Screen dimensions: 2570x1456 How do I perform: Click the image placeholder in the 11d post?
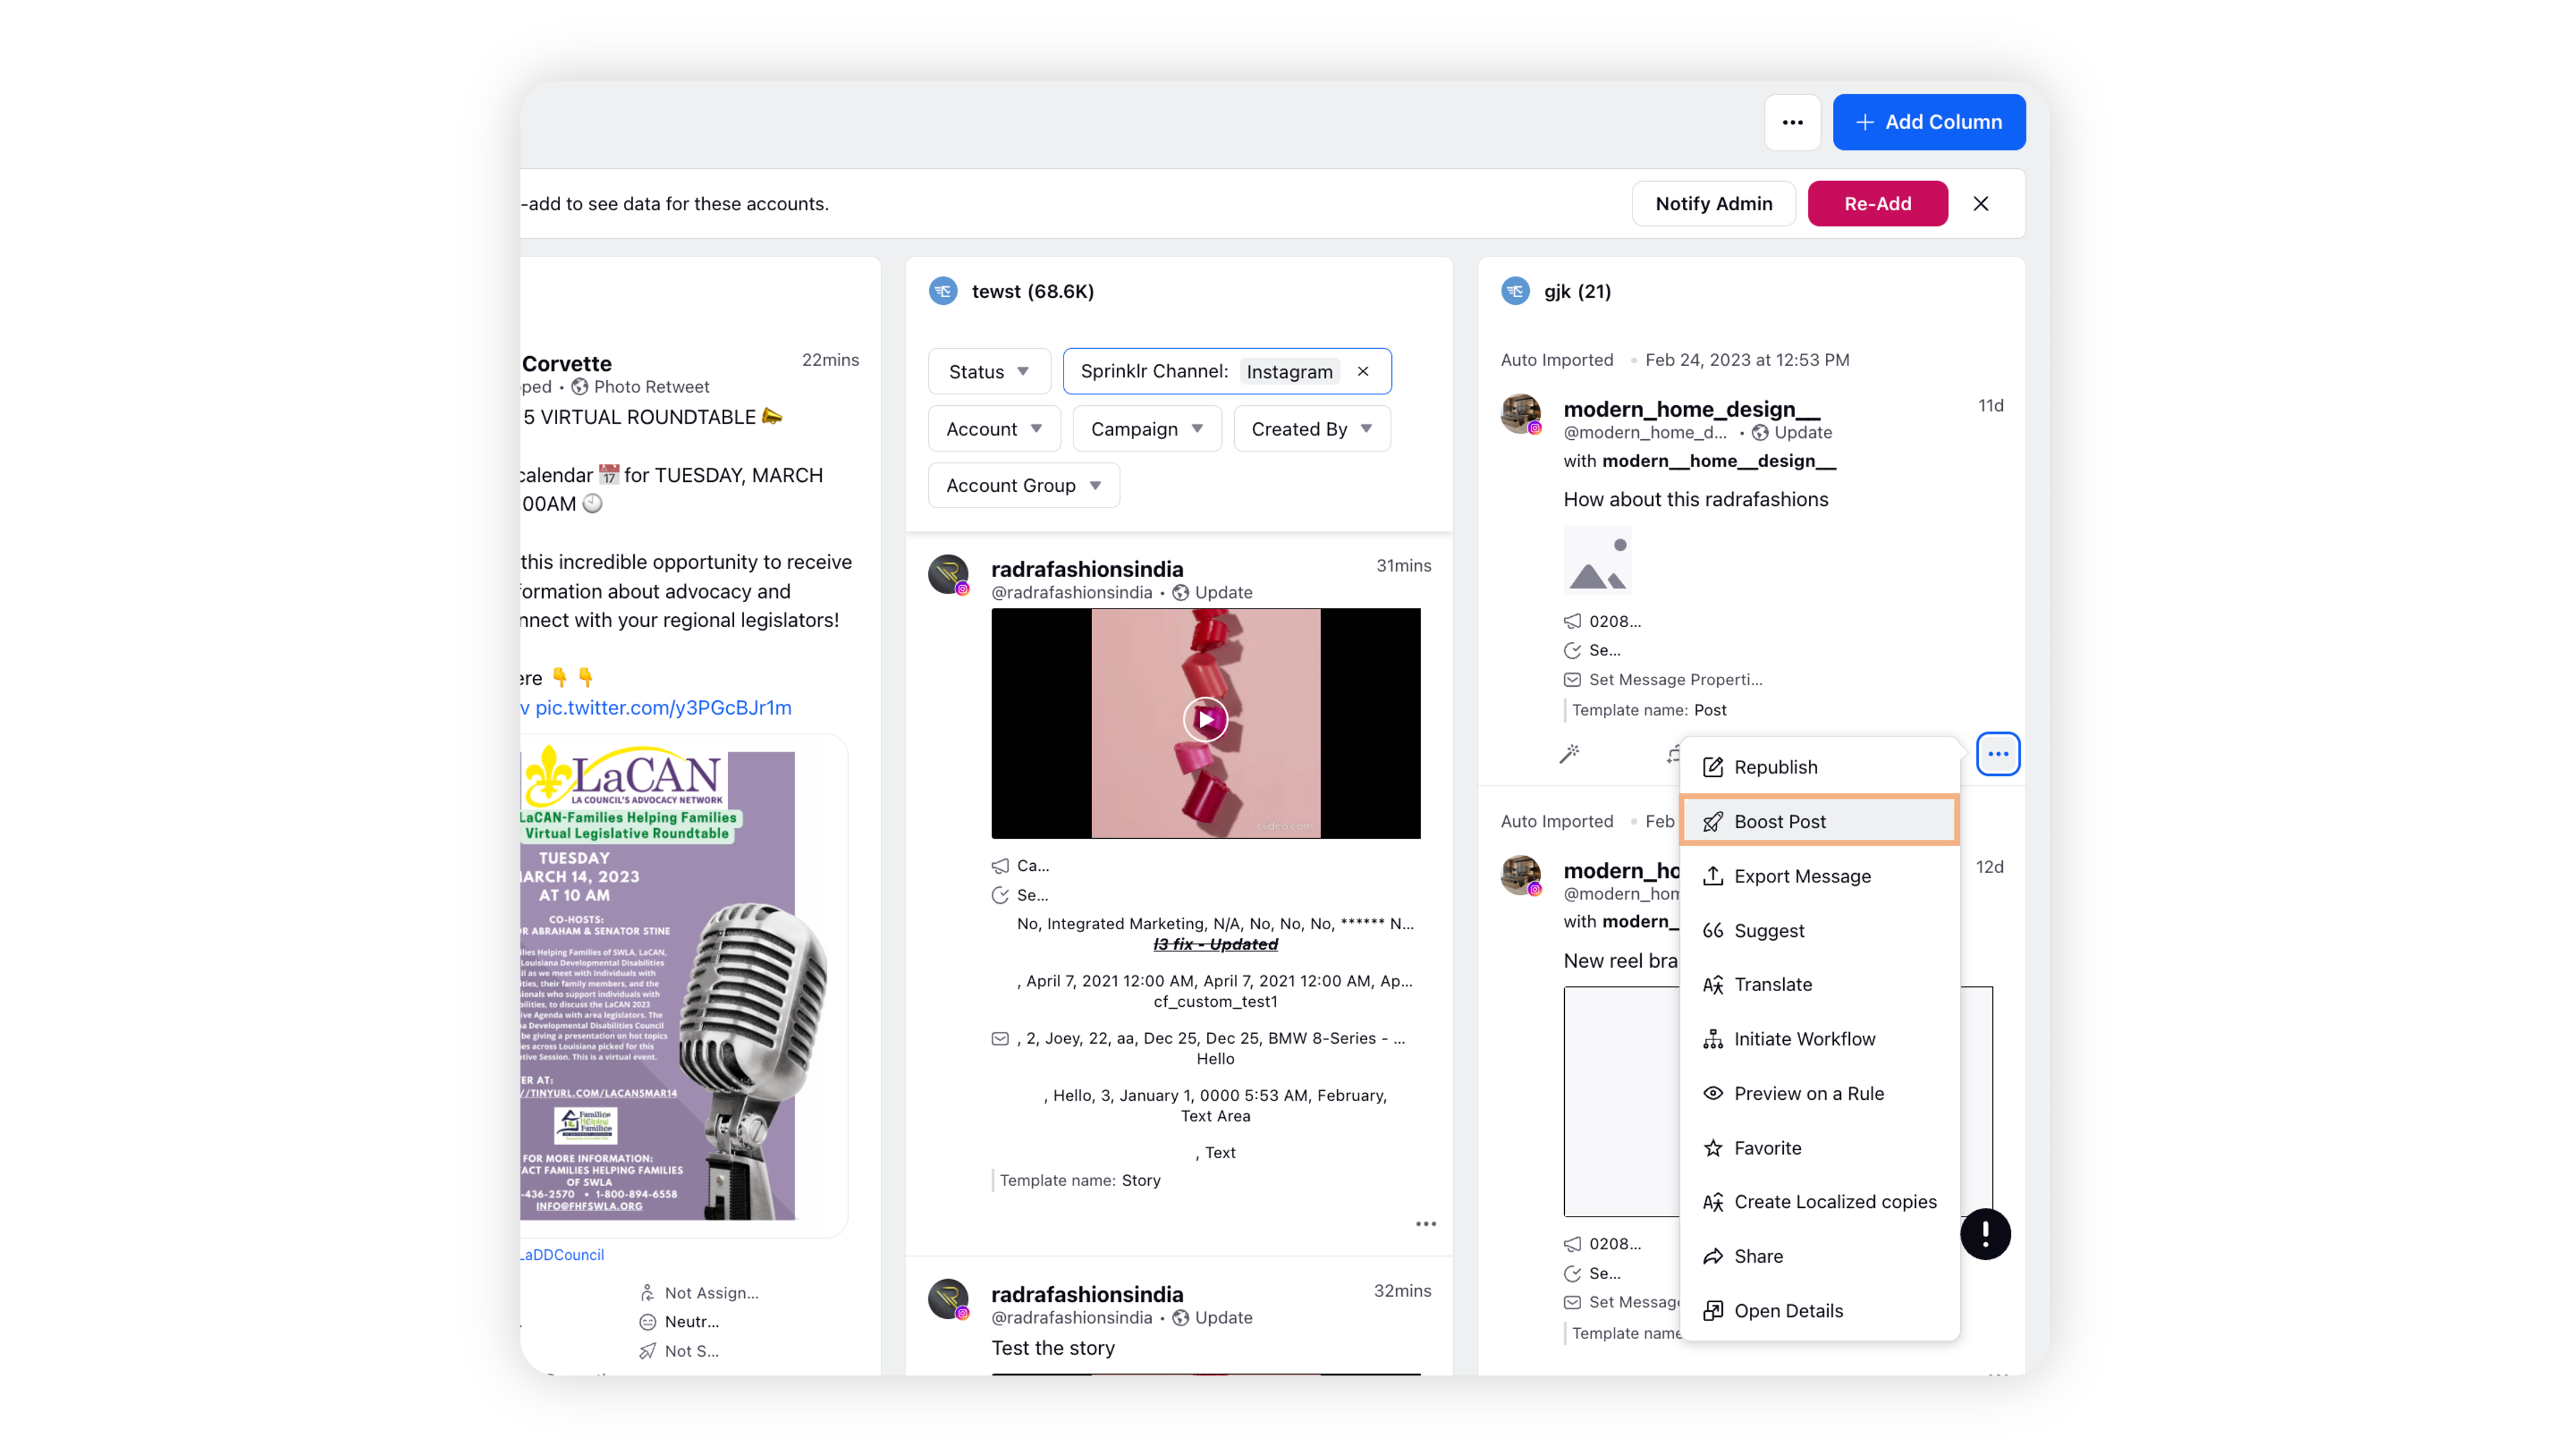[1597, 560]
